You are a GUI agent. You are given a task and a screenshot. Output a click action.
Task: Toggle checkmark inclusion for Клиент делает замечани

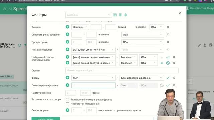coord(168,57)
